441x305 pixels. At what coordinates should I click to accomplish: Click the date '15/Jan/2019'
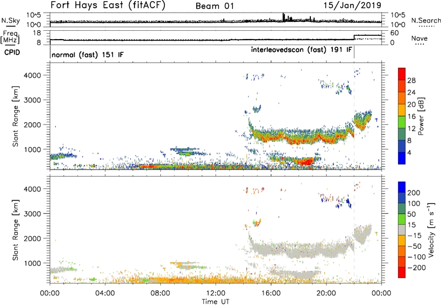coord(353,5)
